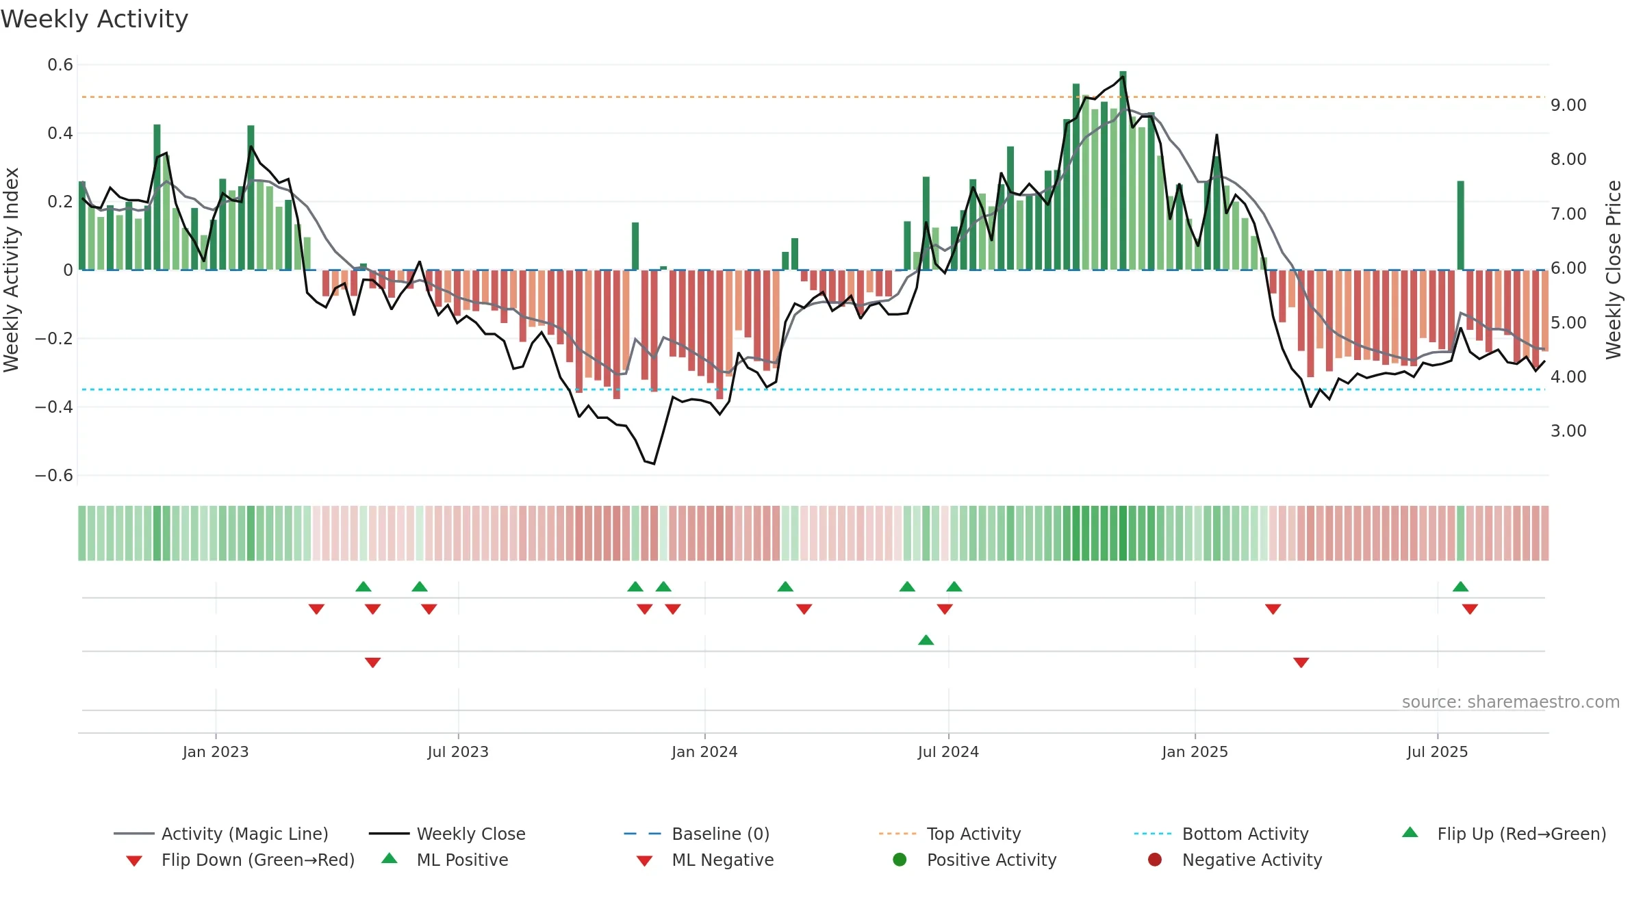This screenshot has width=1643, height=924.
Task: Click the flip-up triangle just after Jul 2025
Action: point(1461,587)
